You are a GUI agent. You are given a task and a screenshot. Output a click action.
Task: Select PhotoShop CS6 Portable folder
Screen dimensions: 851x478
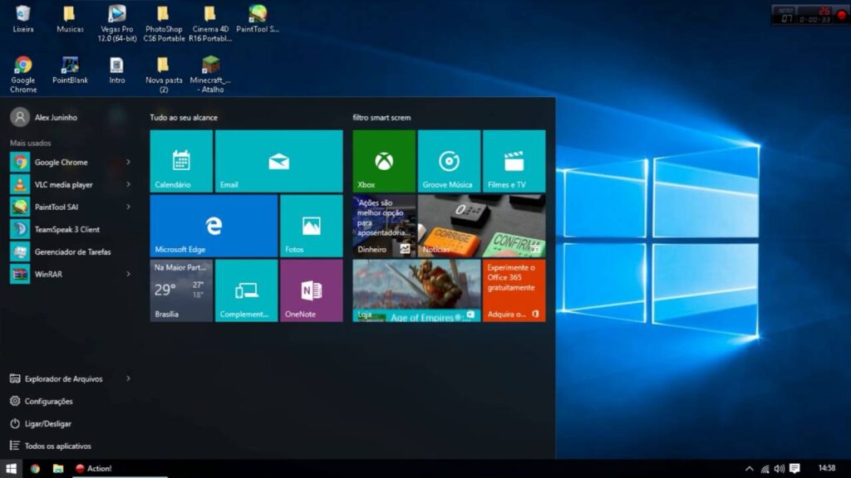pos(164,24)
